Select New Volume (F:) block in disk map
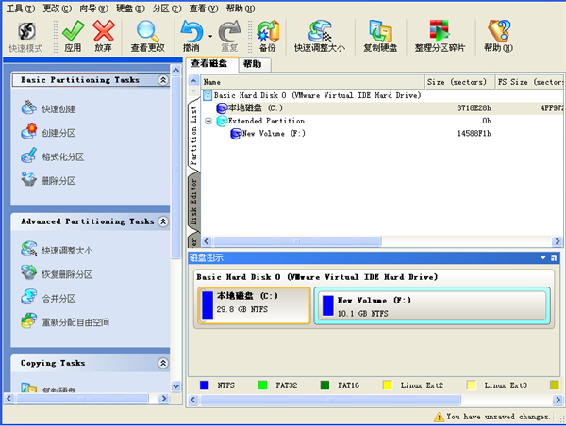 click(432, 306)
